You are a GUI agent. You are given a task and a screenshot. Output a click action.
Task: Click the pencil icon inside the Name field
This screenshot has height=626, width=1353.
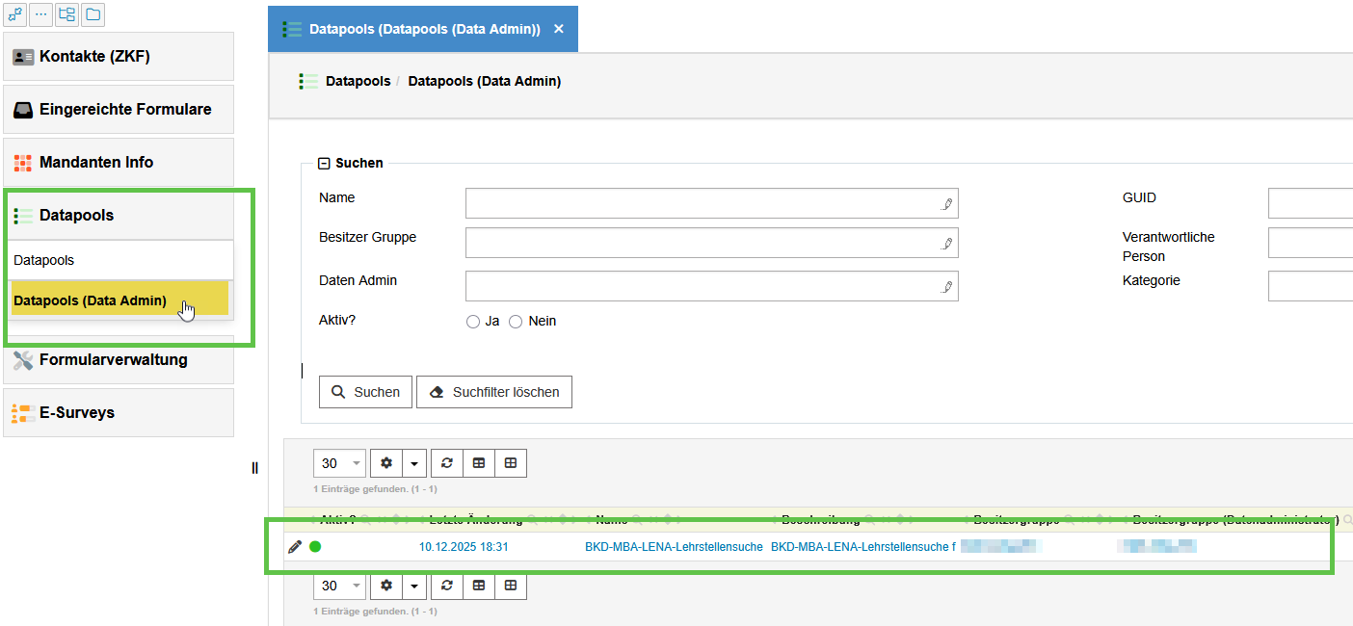(946, 204)
